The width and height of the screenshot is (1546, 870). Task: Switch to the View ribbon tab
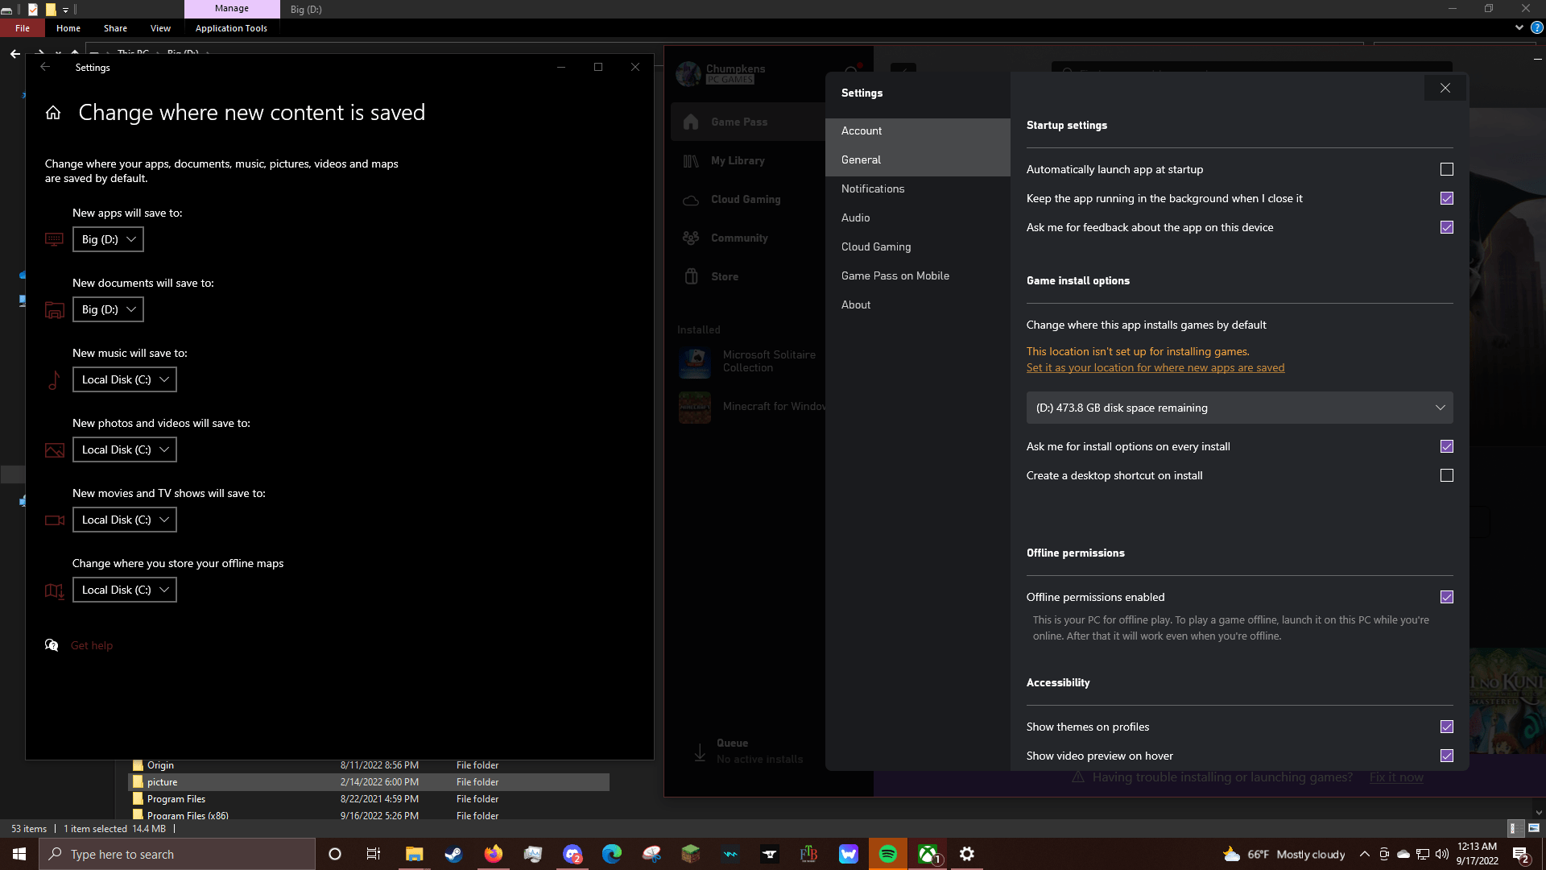tap(159, 27)
